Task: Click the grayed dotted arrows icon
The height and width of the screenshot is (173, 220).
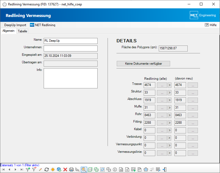Action: pyautogui.click(x=152, y=169)
